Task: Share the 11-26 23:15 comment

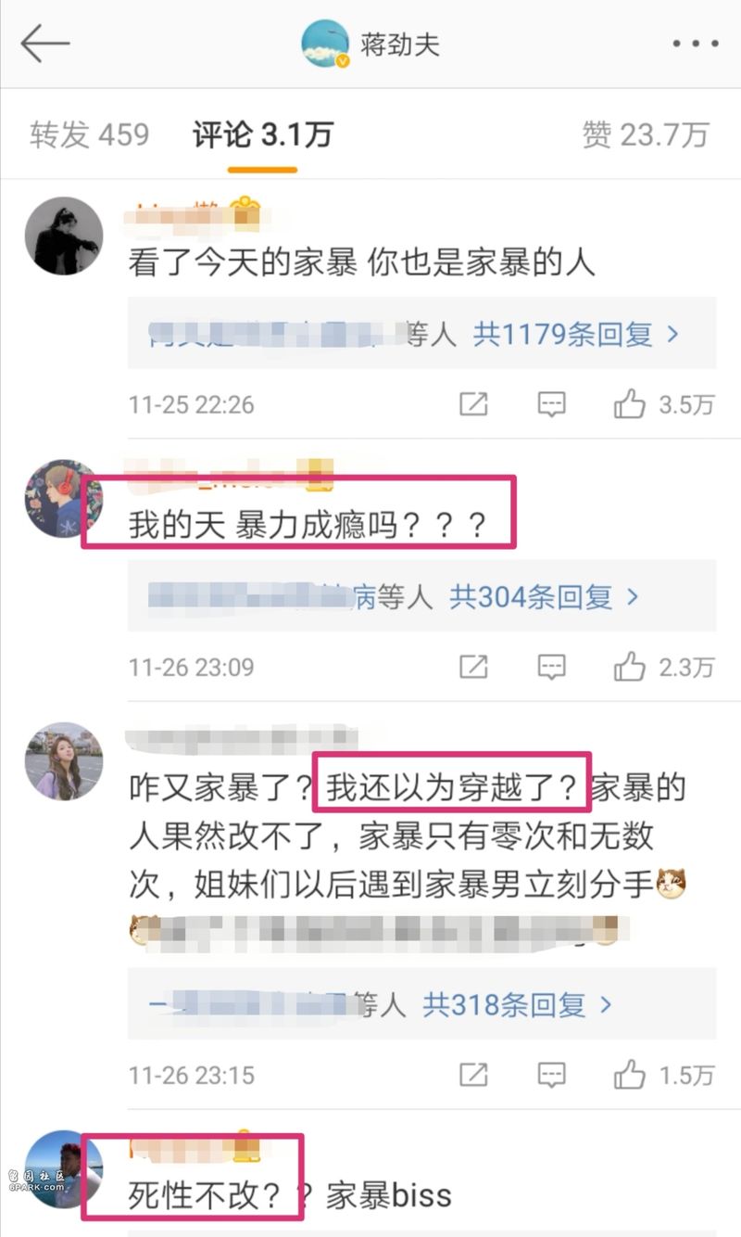Action: [x=473, y=1075]
